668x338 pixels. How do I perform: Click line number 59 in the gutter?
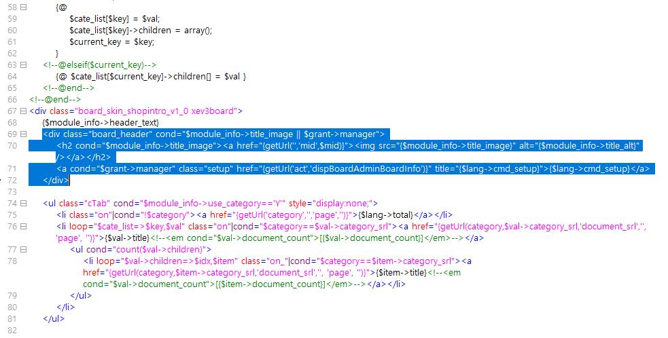click(12, 19)
